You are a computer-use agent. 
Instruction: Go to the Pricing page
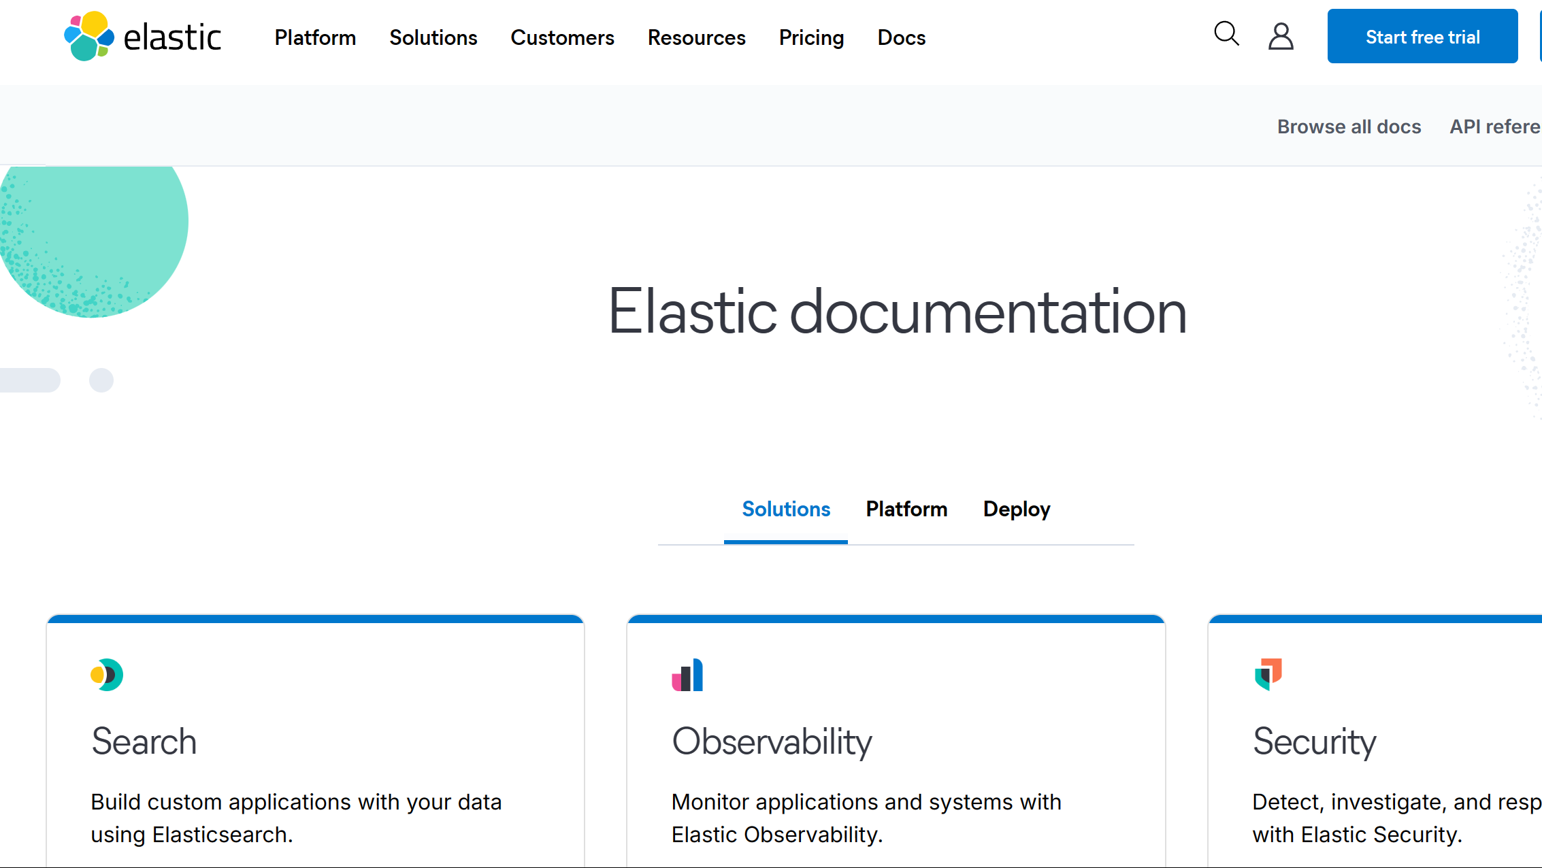[x=811, y=37]
